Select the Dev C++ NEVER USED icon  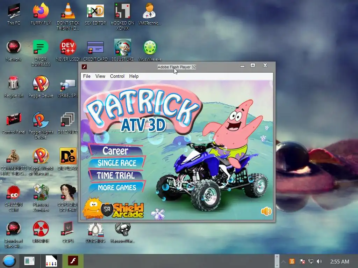point(68,51)
